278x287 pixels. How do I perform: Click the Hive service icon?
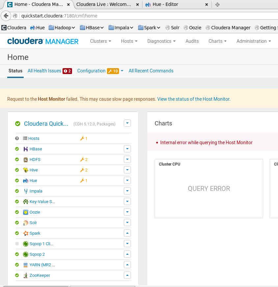pyautogui.click(x=25, y=170)
